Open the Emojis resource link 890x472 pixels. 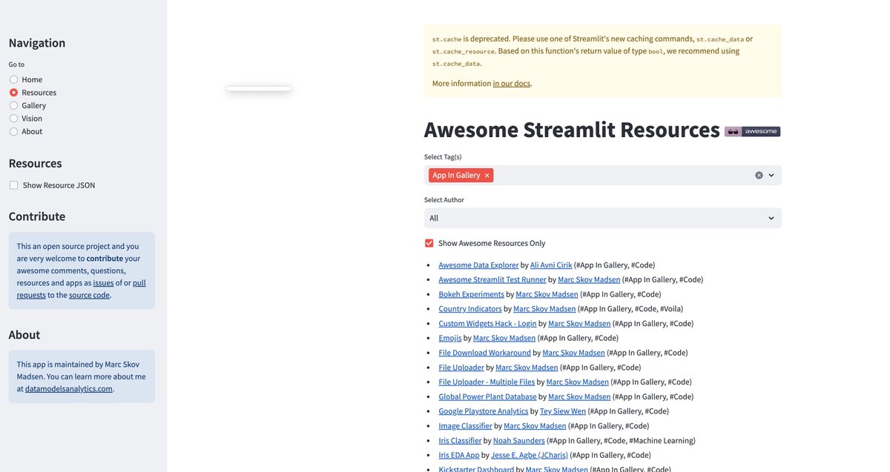pos(449,338)
